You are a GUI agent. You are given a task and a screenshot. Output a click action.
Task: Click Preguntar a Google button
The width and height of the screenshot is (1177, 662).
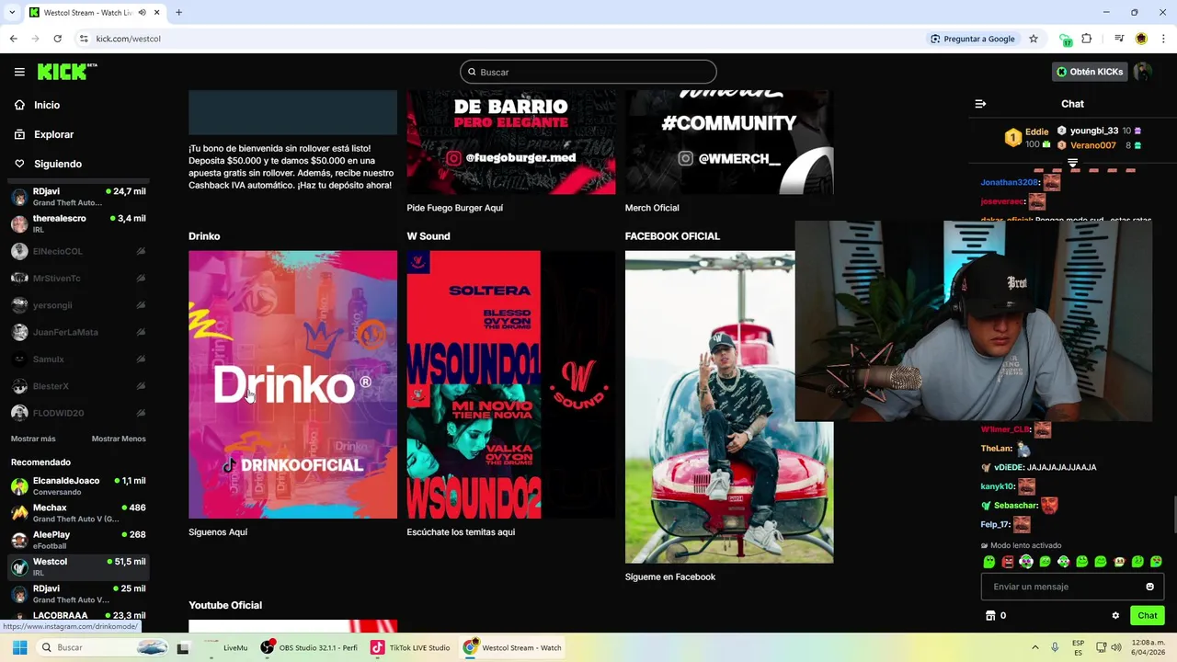(973, 39)
